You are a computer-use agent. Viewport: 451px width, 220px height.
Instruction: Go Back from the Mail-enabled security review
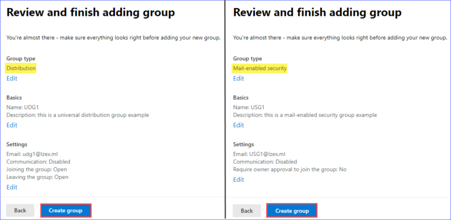247,211
